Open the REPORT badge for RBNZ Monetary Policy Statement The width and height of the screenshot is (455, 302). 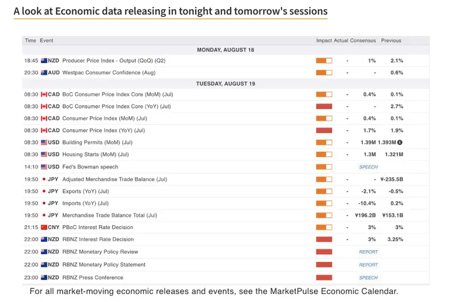368,264
